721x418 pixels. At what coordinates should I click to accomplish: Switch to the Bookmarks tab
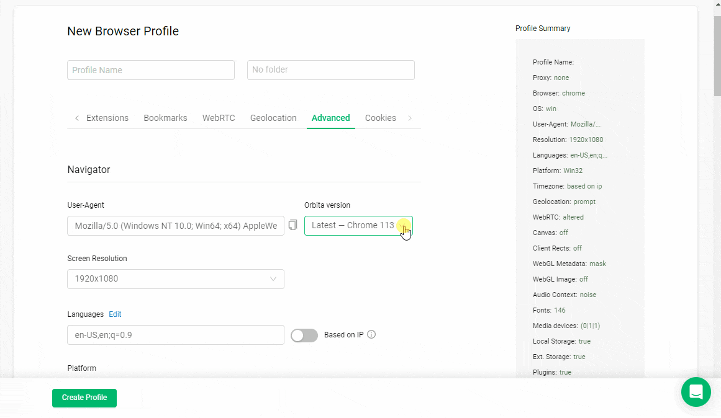point(165,118)
